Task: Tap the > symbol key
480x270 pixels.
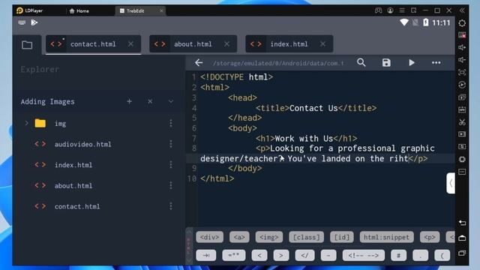Action: (281, 255)
